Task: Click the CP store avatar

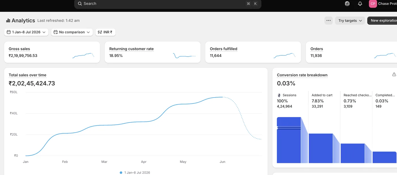Action: click(x=373, y=4)
